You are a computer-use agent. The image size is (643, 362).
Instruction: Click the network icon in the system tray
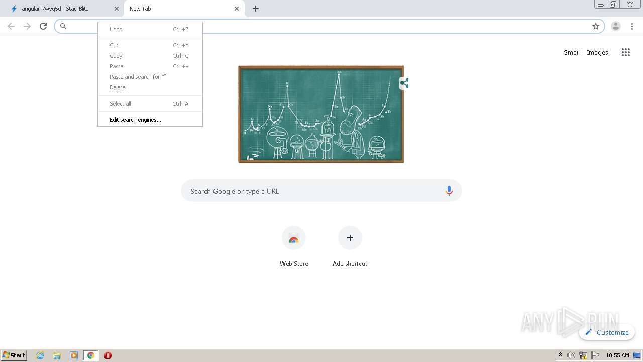click(583, 355)
